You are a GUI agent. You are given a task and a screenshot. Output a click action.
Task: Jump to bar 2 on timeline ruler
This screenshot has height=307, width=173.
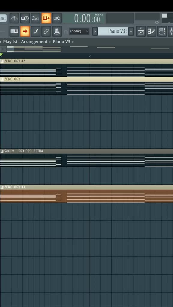coord(90,56)
